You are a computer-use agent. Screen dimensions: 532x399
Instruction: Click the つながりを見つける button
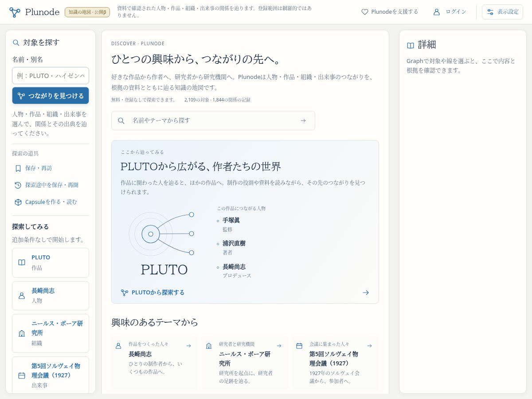click(x=51, y=96)
